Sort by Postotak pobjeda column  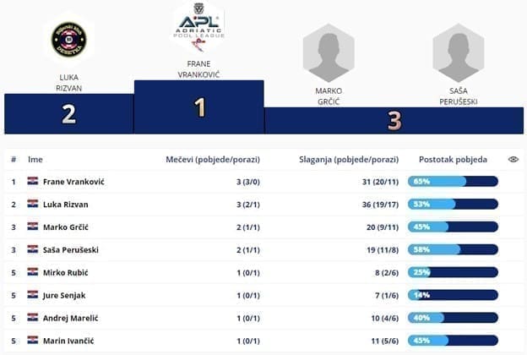coord(452,158)
